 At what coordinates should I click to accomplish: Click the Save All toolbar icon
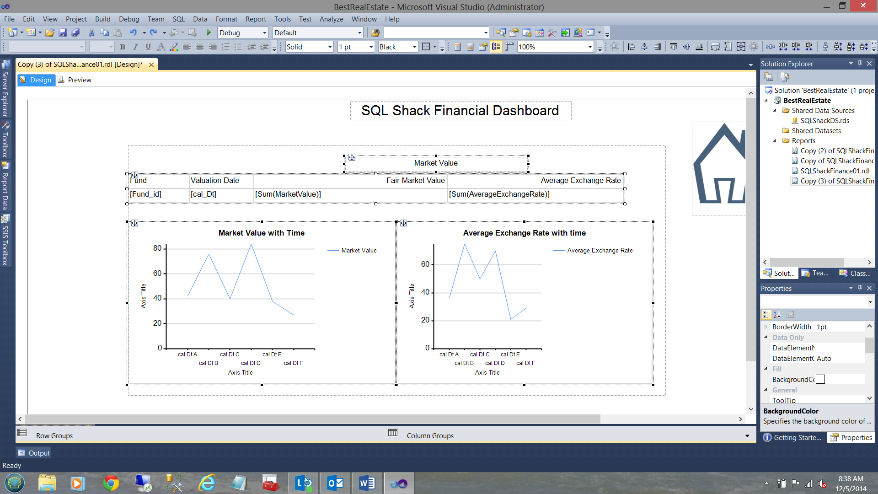coord(76,32)
